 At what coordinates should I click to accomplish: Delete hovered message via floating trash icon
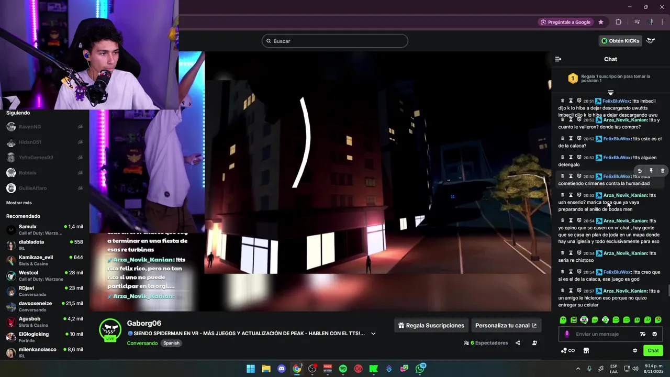point(663,171)
